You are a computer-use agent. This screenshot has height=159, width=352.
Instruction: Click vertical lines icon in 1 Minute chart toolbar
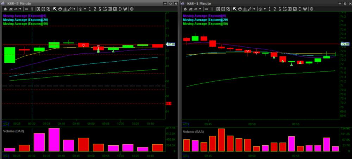point(212,9)
